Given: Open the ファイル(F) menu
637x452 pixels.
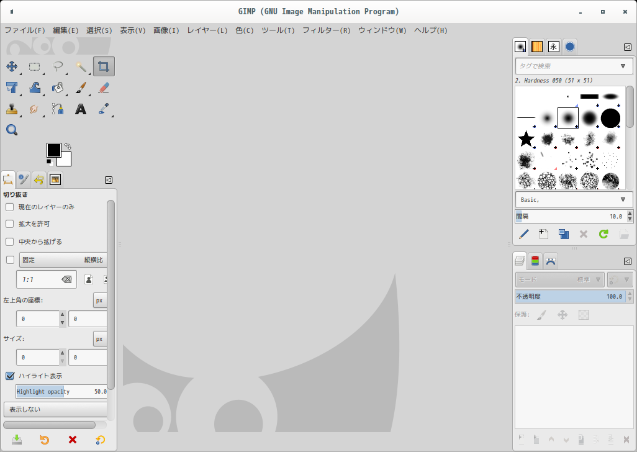Looking at the screenshot, I should coord(25,30).
